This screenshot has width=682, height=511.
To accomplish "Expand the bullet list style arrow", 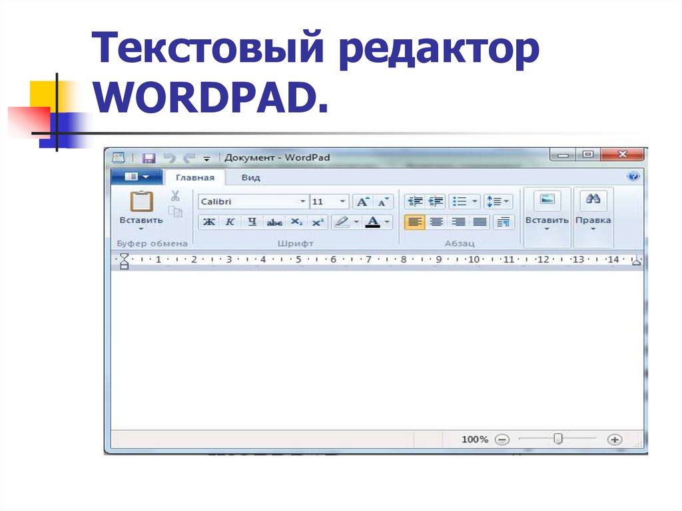I will click(x=475, y=201).
